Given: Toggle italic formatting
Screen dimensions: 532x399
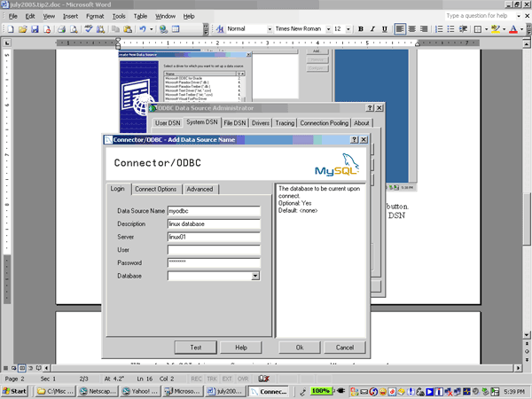Looking at the screenshot, I should [372, 29].
